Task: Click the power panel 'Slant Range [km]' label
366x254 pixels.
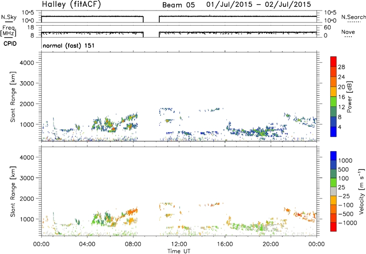Action: 13,97
